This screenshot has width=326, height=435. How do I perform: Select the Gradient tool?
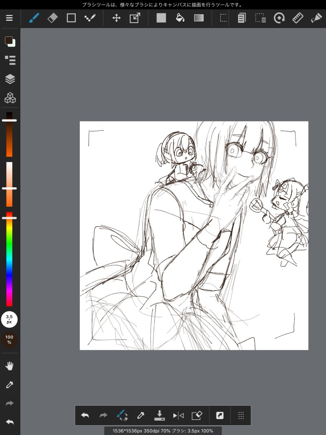pos(199,18)
